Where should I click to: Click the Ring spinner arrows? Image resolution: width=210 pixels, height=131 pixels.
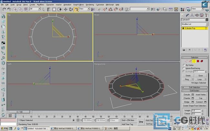[193, 79]
